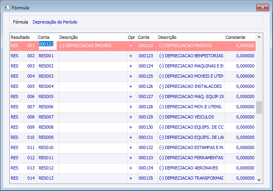Select the RES006 account cell
This screenshot has width=273, height=191.
[48, 107]
